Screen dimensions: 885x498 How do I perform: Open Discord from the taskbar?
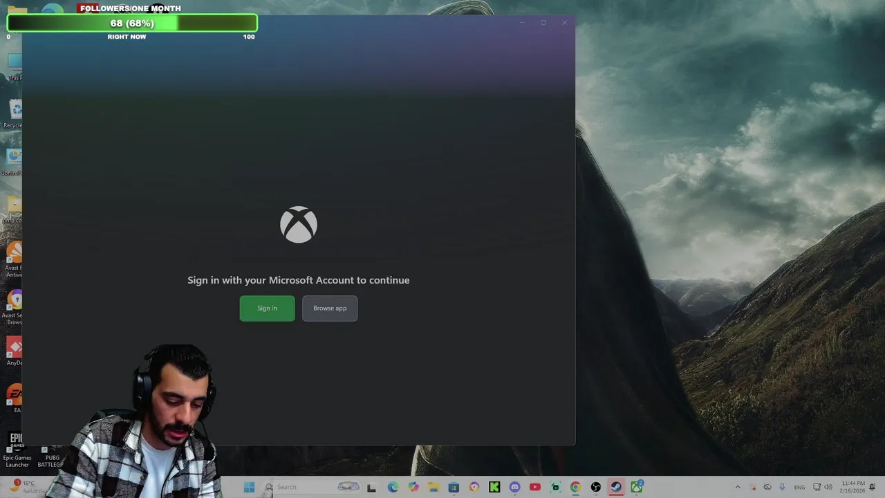(x=514, y=487)
